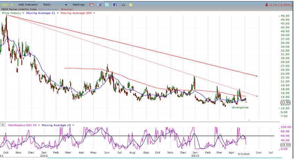Click the camera snapshot icon
294x163 pixels.
[x=123, y=5]
